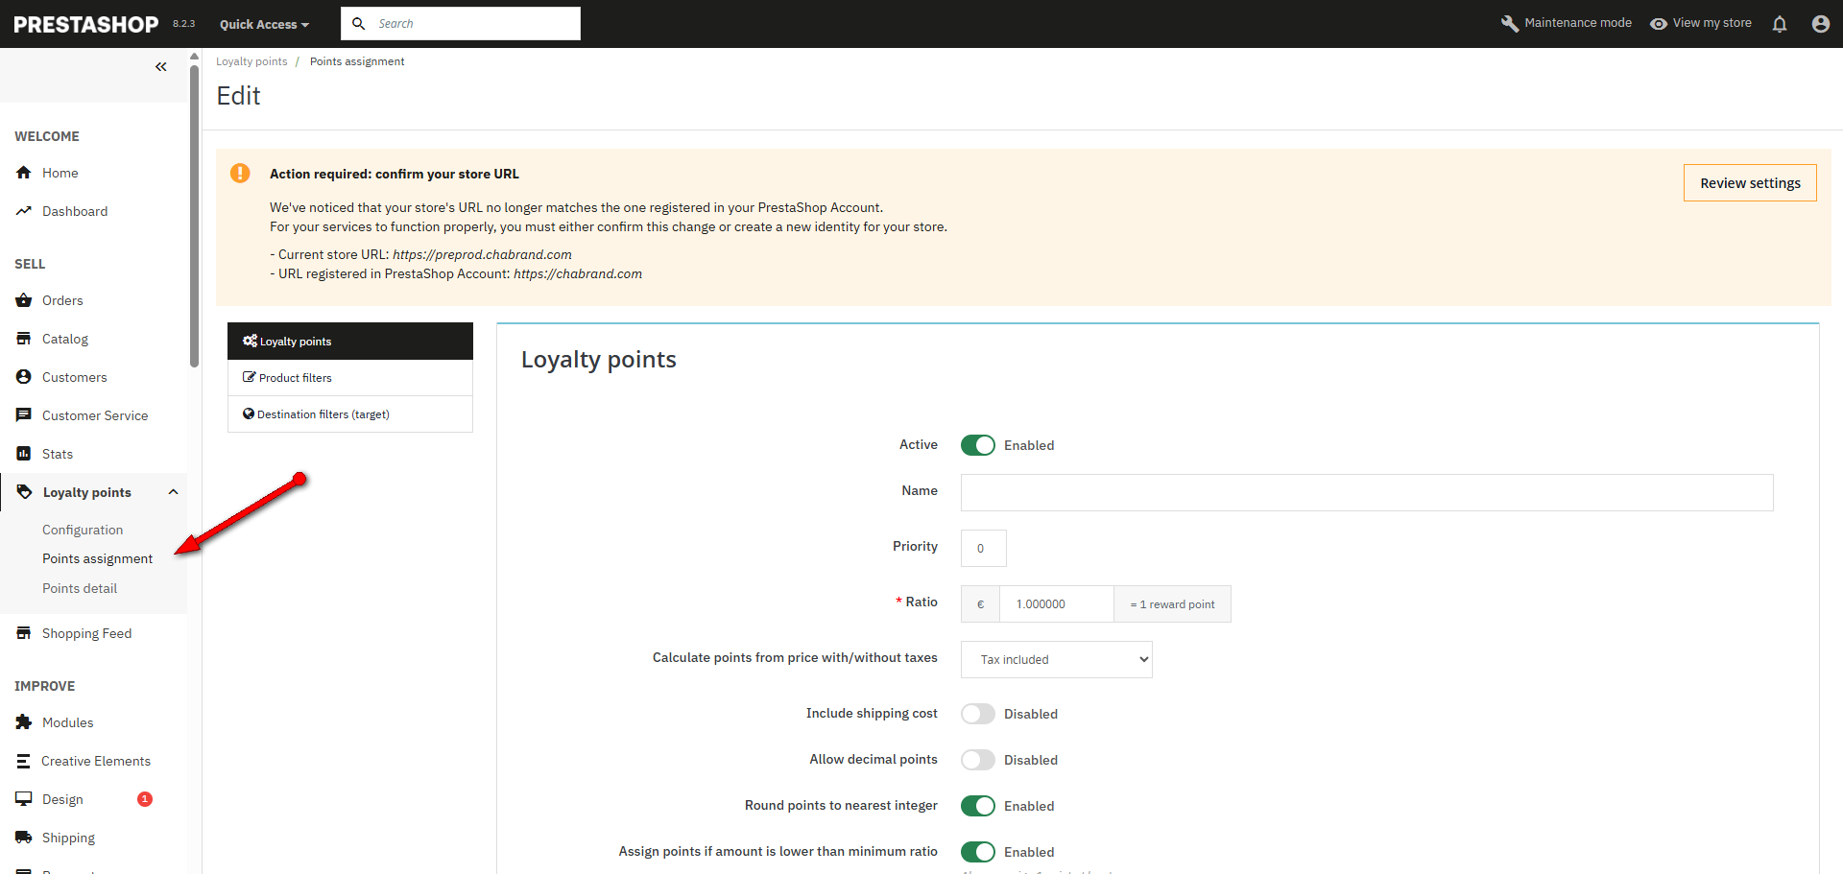This screenshot has height=874, width=1843.
Task: Click the sidebar vertical scrollbar
Action: tap(194, 211)
